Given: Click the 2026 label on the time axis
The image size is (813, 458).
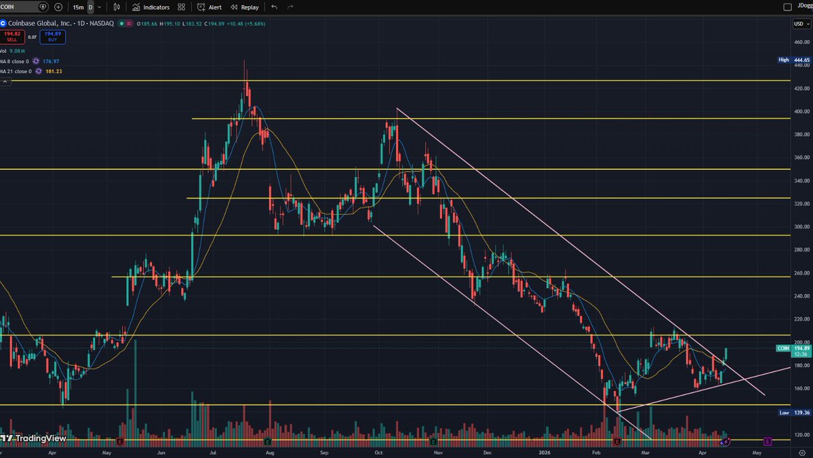Looking at the screenshot, I should 544,453.
